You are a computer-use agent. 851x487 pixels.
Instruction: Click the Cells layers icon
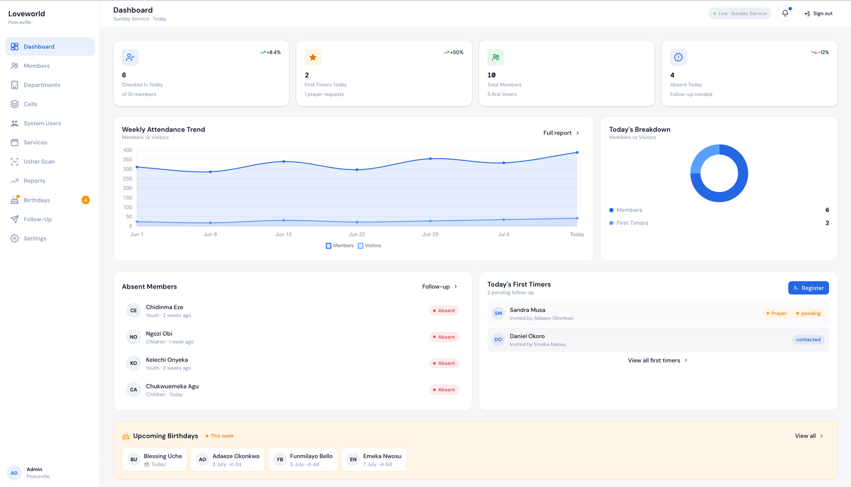(14, 104)
